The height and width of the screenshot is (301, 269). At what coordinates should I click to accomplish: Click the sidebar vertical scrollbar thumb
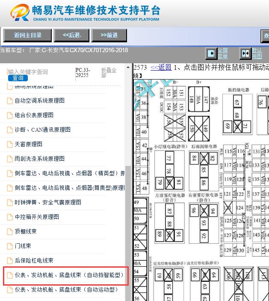point(128,233)
